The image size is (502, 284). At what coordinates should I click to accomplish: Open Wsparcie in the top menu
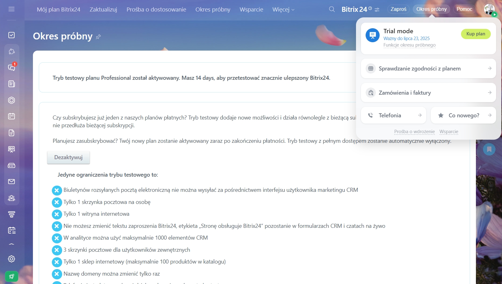251,10
